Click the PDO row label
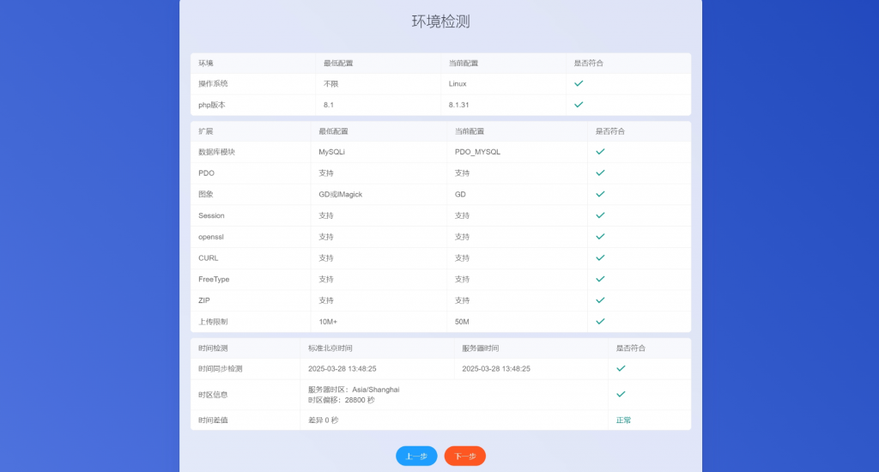 point(206,173)
